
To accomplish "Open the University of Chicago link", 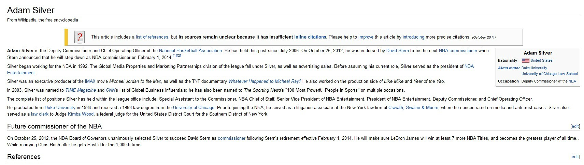I will (x=194, y=108).
